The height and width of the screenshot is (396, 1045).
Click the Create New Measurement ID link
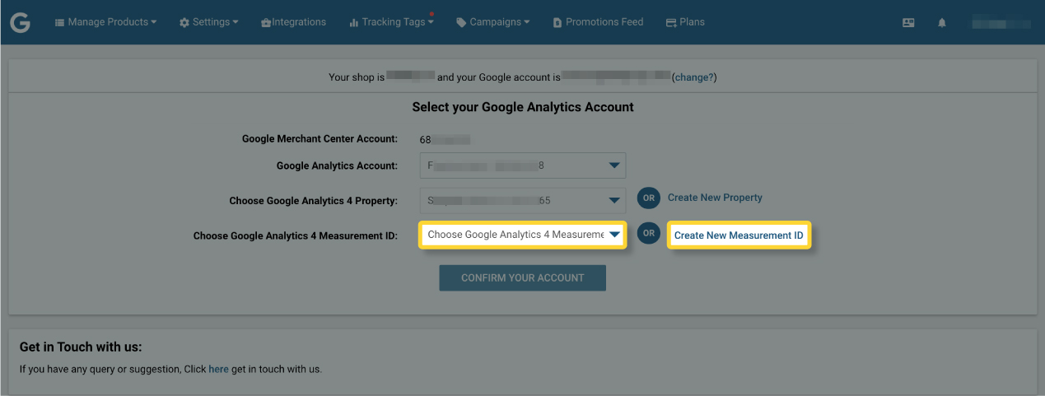click(739, 235)
